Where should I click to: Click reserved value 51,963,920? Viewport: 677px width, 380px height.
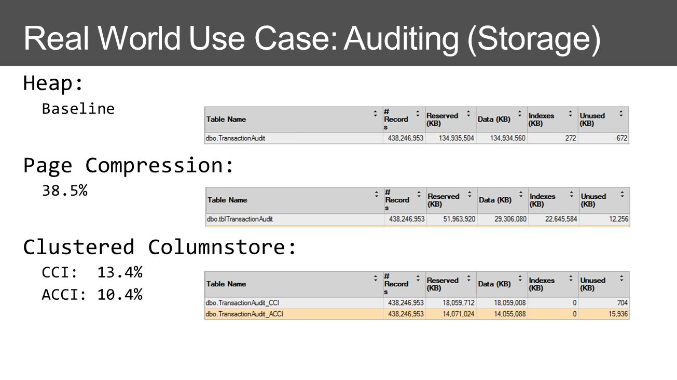click(458, 219)
